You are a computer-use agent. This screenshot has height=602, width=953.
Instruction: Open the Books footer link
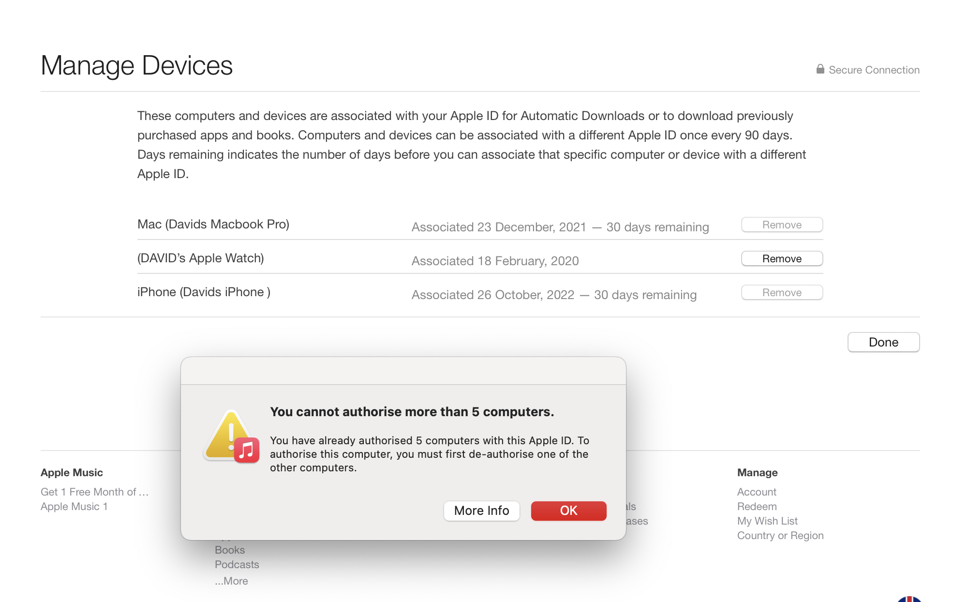pos(229,550)
